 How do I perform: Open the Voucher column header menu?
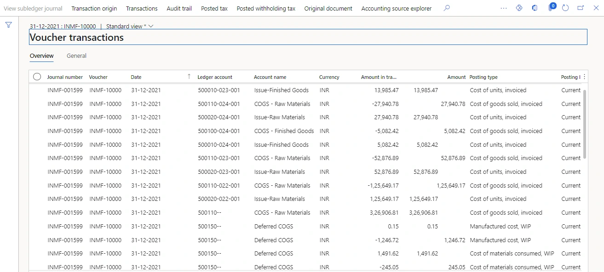tap(98, 77)
